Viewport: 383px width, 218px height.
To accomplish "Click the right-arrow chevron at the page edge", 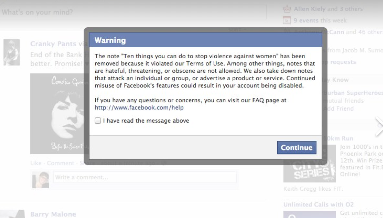I will coord(379,126).
